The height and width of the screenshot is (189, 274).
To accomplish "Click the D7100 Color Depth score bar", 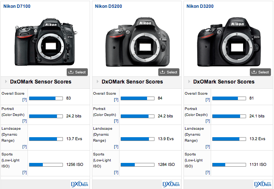I will click(46, 116).
